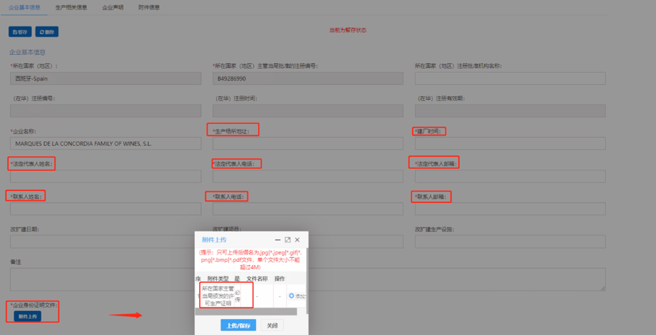Close the 附件上传 dialog with X
656x335 pixels.
pos(297,240)
